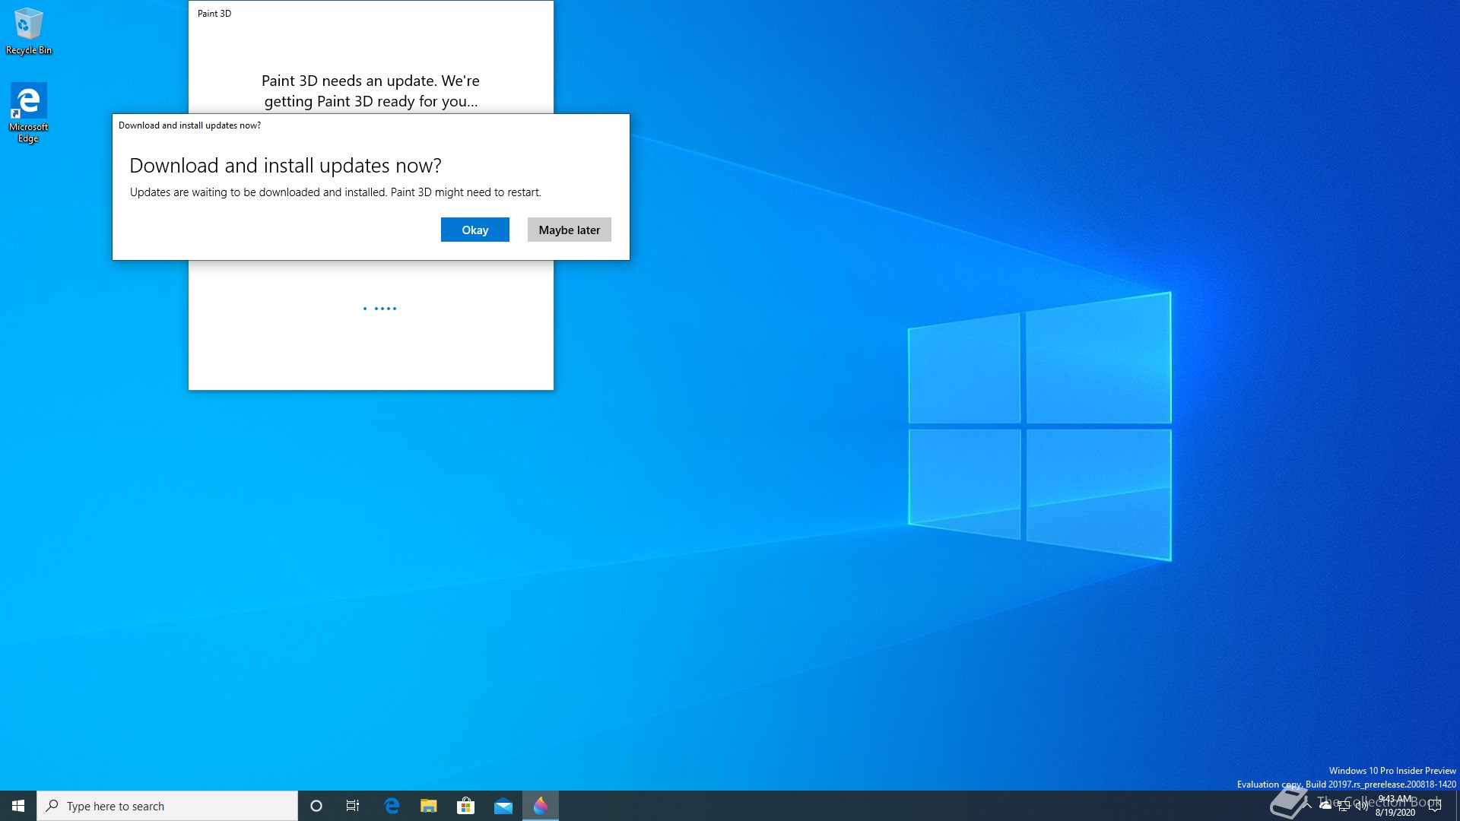Viewport: 1460px width, 821px height.
Task: Click the 'Download and install updates now?' title bar
Action: [x=371, y=125]
